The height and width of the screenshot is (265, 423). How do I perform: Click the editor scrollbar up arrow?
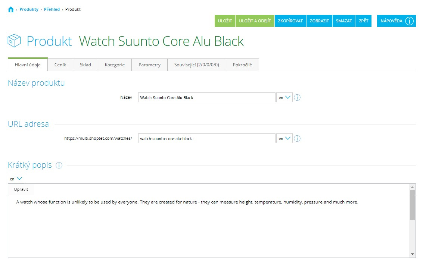(412, 187)
